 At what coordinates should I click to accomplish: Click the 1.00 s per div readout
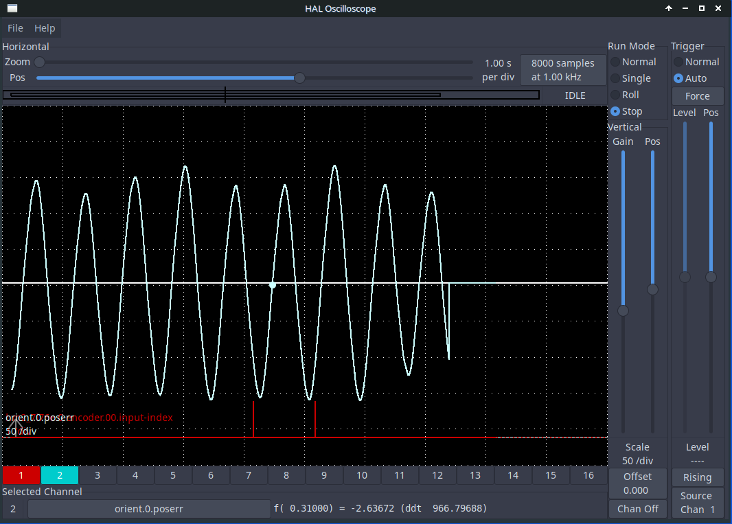pyautogui.click(x=498, y=70)
